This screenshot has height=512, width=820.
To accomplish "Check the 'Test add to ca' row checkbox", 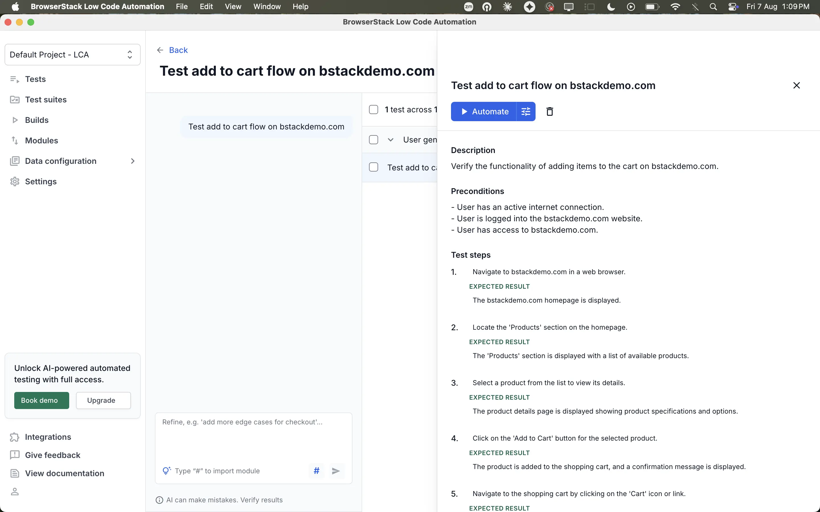I will (x=373, y=167).
